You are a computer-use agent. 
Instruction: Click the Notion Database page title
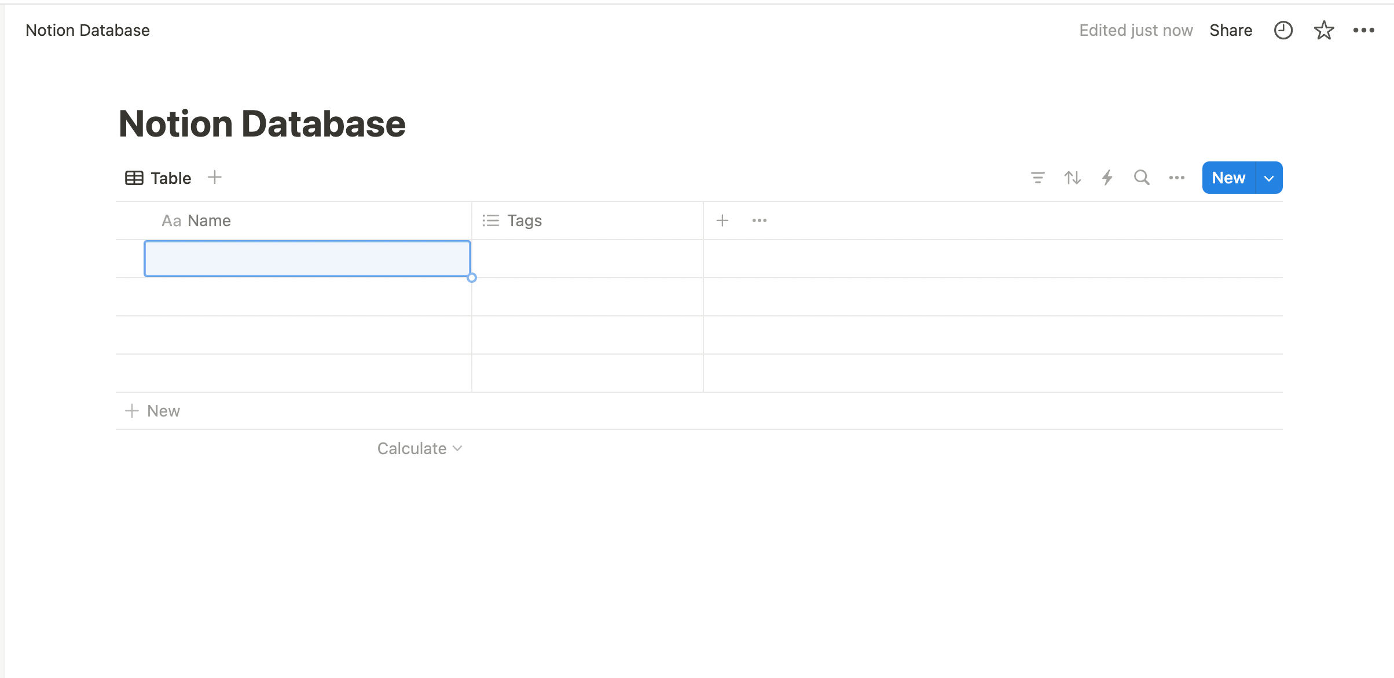(x=262, y=124)
